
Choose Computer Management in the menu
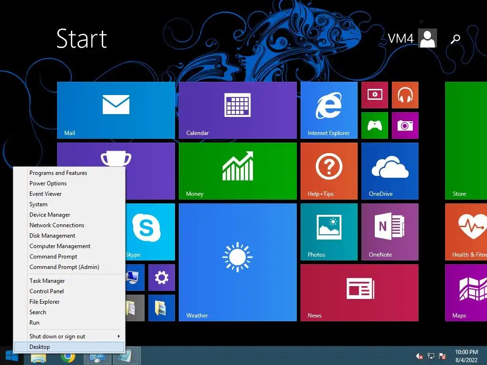coord(69,246)
